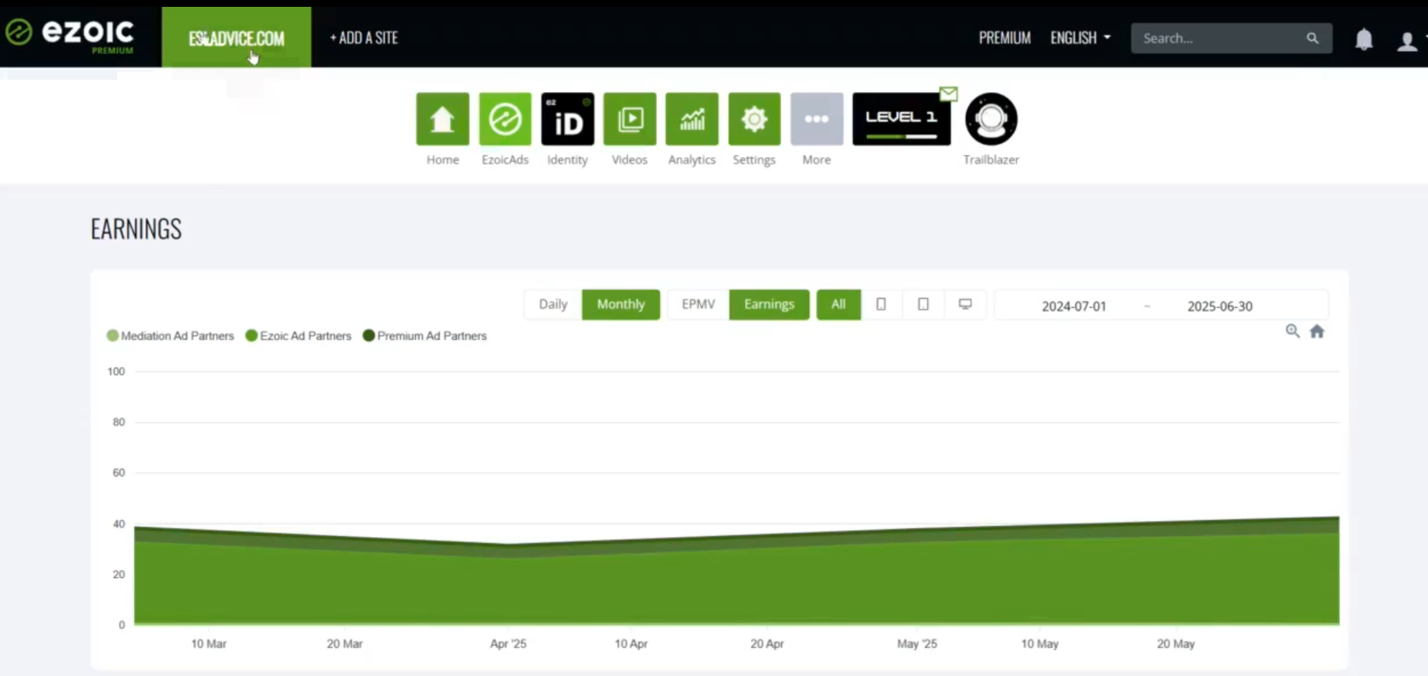
Task: Open the notifications bell
Action: click(1364, 39)
